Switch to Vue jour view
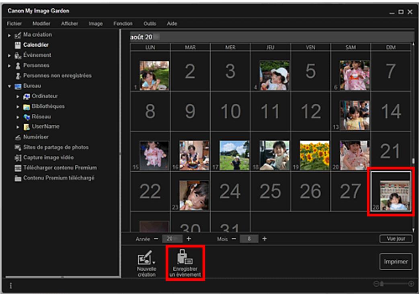This screenshot has width=419, height=294. click(x=396, y=238)
